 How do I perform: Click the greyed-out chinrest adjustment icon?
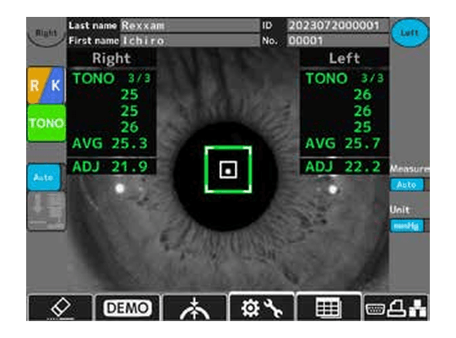tap(46, 211)
